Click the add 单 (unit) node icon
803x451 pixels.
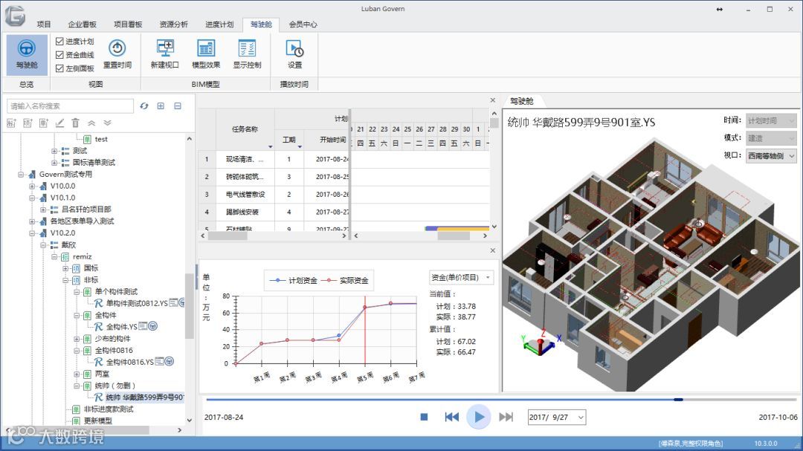click(x=44, y=123)
